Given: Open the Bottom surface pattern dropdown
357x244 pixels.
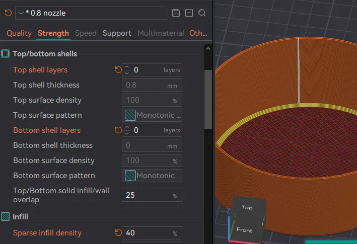Looking at the screenshot, I should point(152,176).
